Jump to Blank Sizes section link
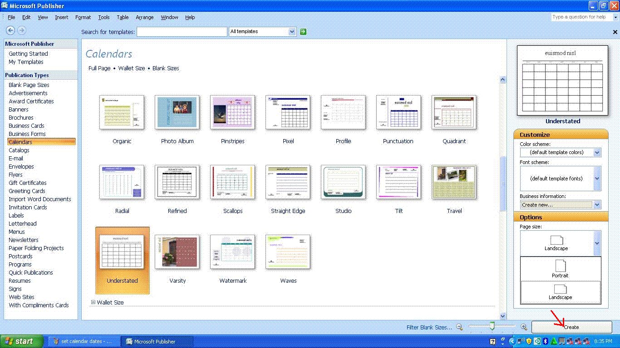Image resolution: width=620 pixels, height=348 pixels. click(x=166, y=68)
